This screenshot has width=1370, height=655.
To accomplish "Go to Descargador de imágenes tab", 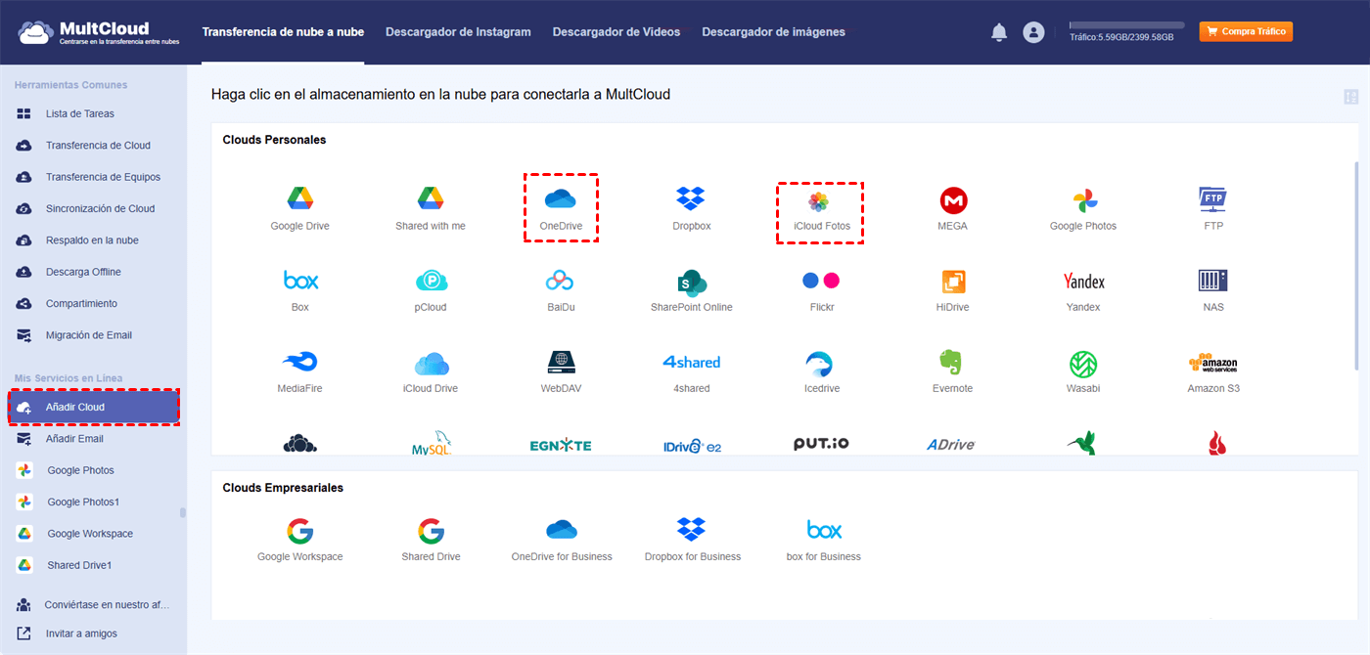I will click(773, 32).
